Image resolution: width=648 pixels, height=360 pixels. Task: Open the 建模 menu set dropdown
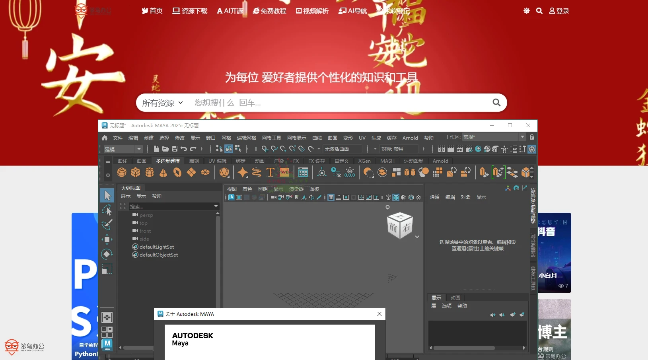[123, 149]
